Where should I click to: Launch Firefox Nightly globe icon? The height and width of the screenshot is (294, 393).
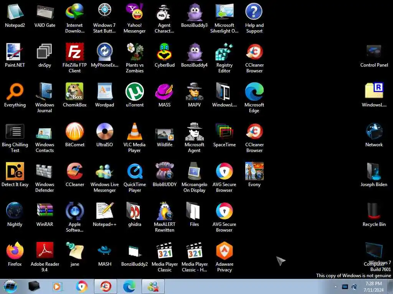15,214
